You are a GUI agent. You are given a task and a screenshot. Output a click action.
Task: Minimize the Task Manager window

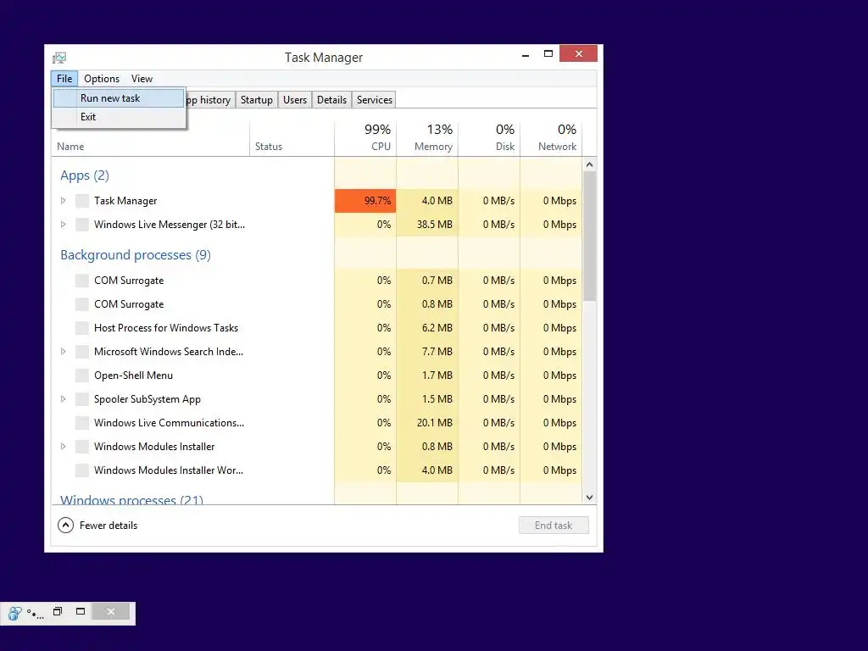click(x=526, y=54)
